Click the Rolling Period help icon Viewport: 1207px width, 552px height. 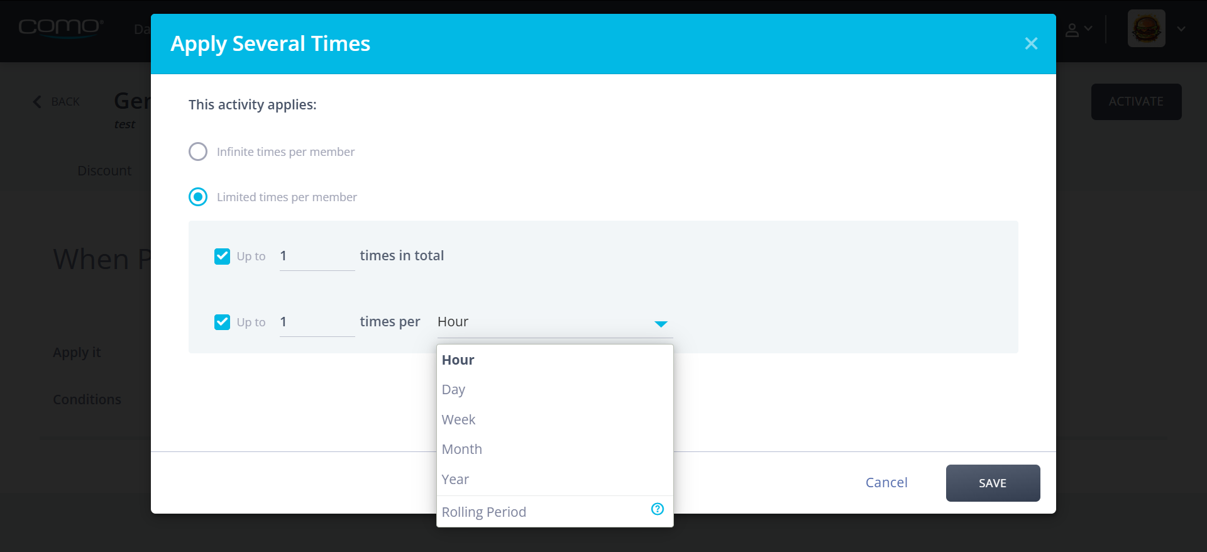tap(658, 509)
